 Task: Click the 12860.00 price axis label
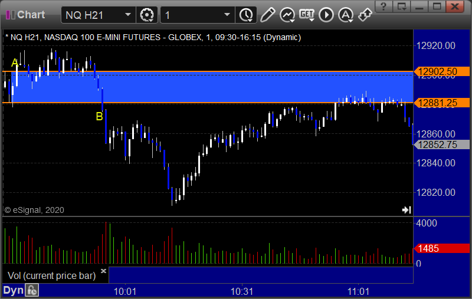435,134
